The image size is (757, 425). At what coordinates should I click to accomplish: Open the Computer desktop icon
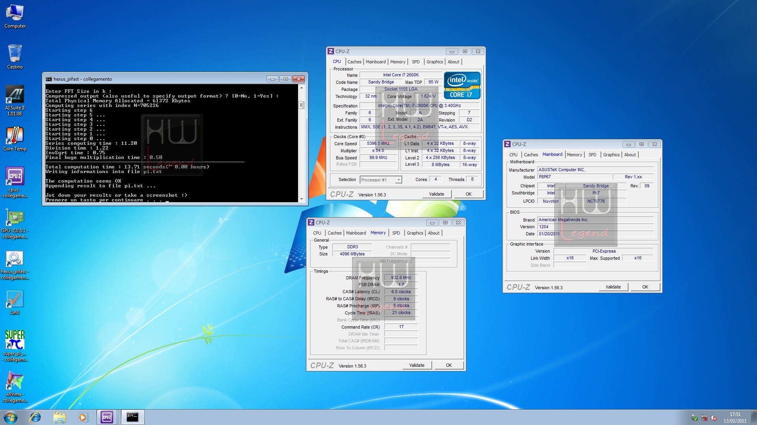coord(15,17)
